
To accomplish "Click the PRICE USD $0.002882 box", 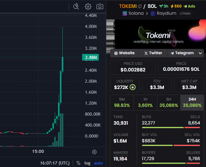I will 133,67.
